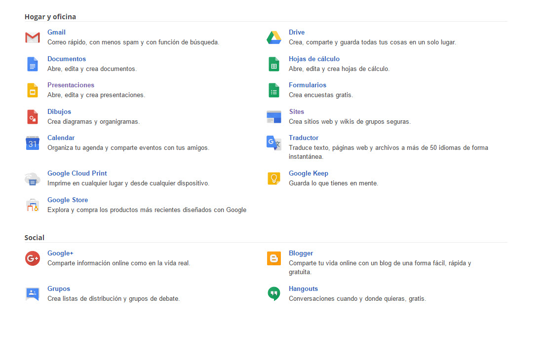
Task: Click text 'Crea diagramas y organigramas.'
Action: point(94,122)
